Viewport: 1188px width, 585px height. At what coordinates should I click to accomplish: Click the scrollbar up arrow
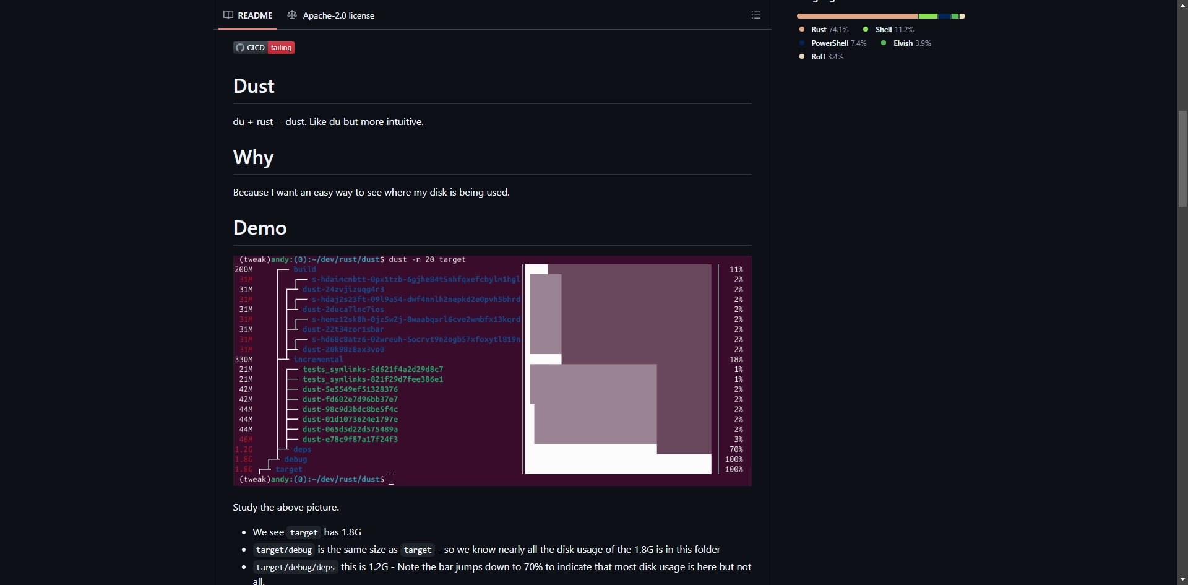[x=1182, y=4]
